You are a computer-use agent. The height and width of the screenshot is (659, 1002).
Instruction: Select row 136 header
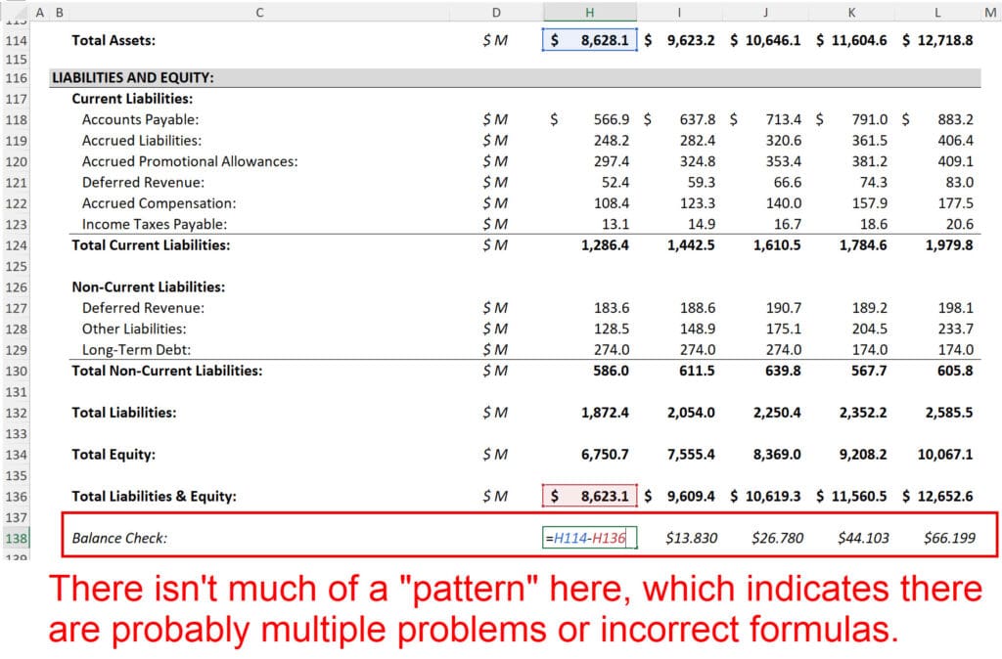pyautogui.click(x=15, y=496)
